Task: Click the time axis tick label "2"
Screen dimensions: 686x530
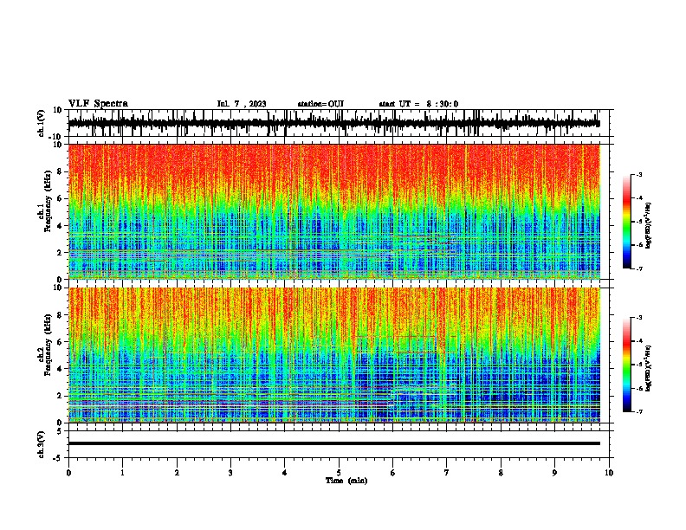Action: 177,473
